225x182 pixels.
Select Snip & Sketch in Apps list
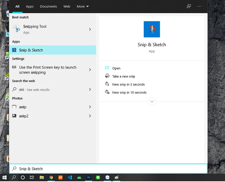tap(31, 50)
